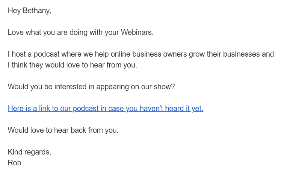Image resolution: width=284 pixels, height=177 pixels.
Task: Click the 'Hey Bethany,' greeting line
Action: point(29,10)
